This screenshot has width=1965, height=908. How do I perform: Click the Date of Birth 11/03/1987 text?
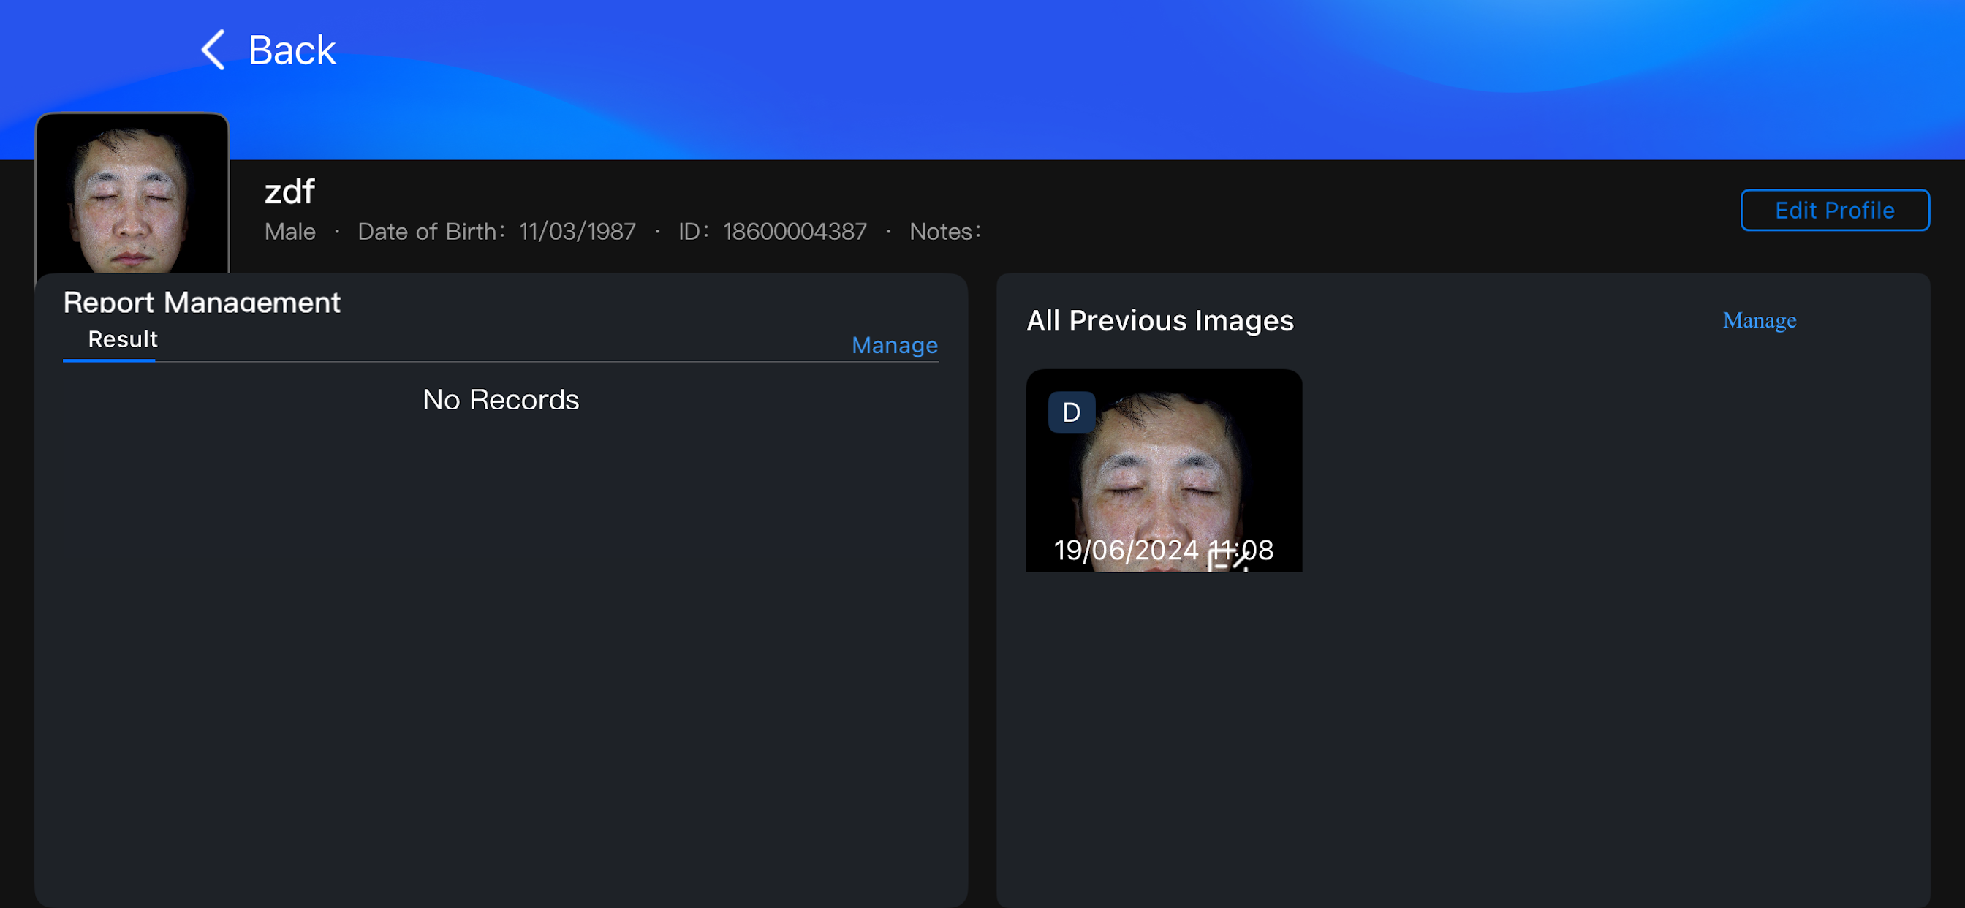pyautogui.click(x=496, y=231)
